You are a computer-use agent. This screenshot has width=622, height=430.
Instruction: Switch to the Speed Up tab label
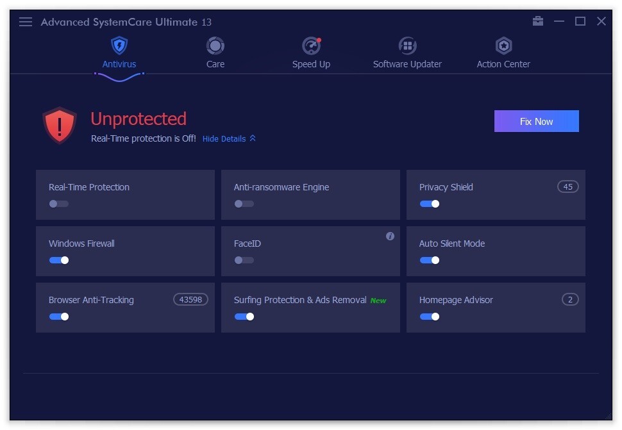312,64
